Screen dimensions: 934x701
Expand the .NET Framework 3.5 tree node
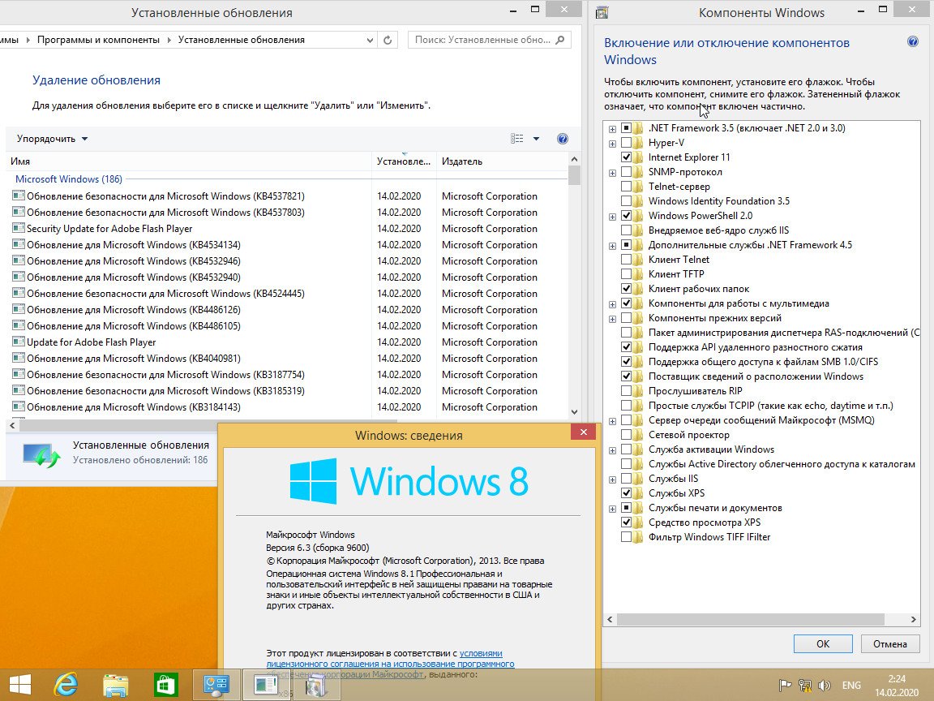(x=613, y=128)
